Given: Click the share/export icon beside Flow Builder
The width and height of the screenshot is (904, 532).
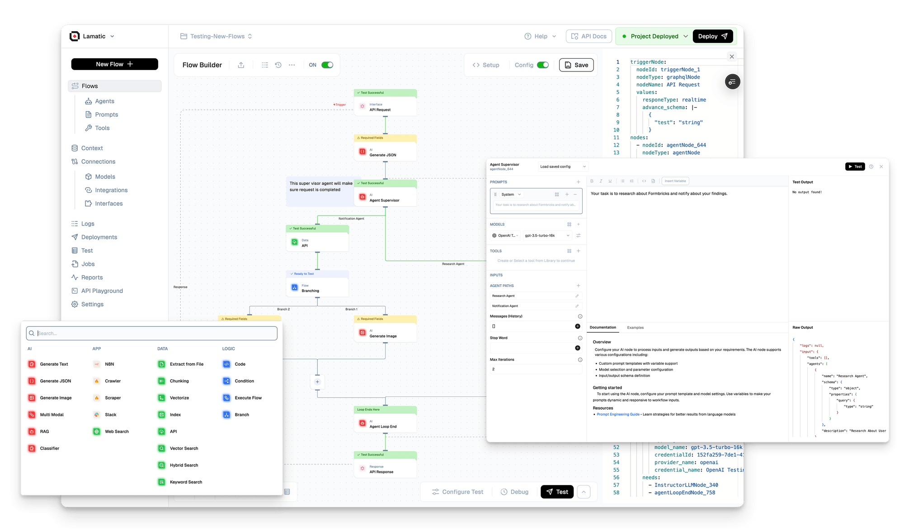Looking at the screenshot, I should pos(241,65).
